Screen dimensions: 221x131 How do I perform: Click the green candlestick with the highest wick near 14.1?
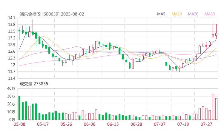tap(33, 27)
